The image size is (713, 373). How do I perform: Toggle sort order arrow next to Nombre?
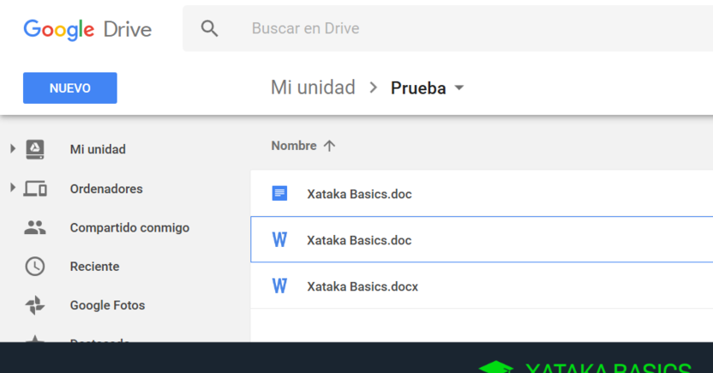coord(329,146)
